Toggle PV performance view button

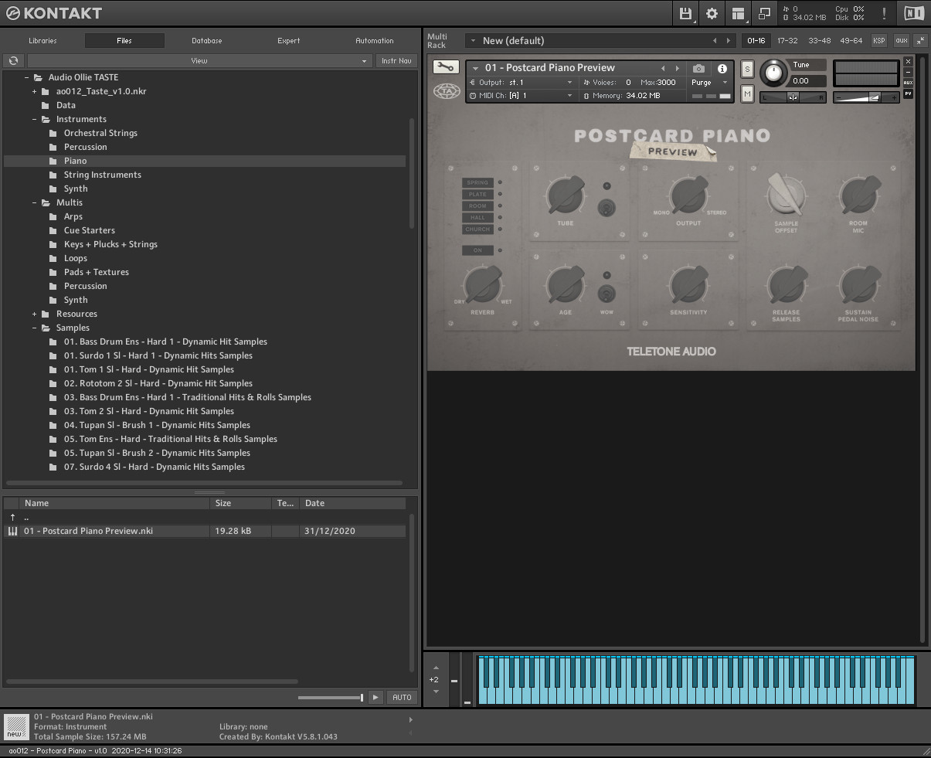(909, 93)
